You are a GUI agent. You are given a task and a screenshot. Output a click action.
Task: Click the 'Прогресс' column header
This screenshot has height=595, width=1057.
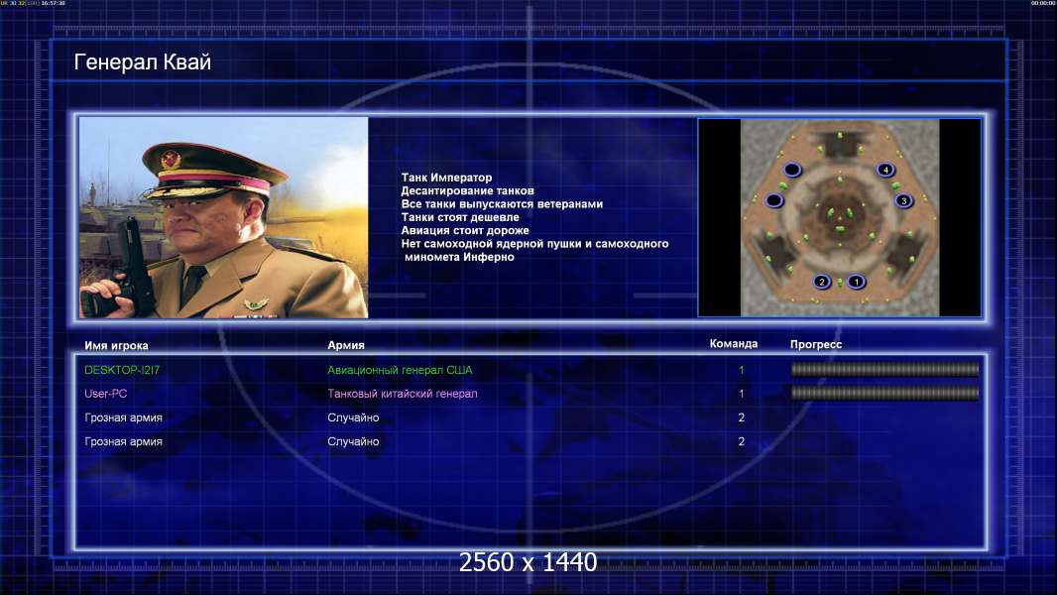pos(816,344)
